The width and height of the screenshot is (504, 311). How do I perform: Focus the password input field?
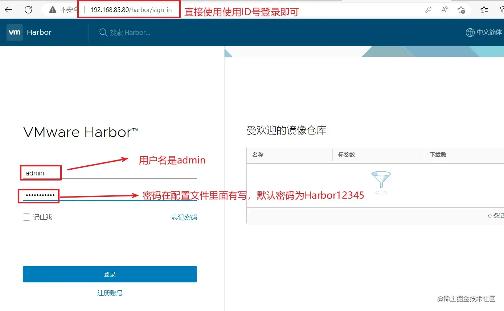click(110, 195)
